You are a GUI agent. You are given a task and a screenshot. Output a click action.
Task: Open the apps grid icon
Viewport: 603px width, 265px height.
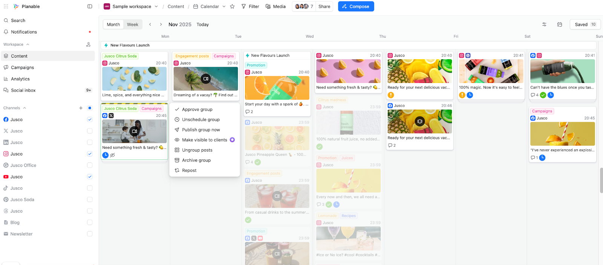tap(6, 6)
